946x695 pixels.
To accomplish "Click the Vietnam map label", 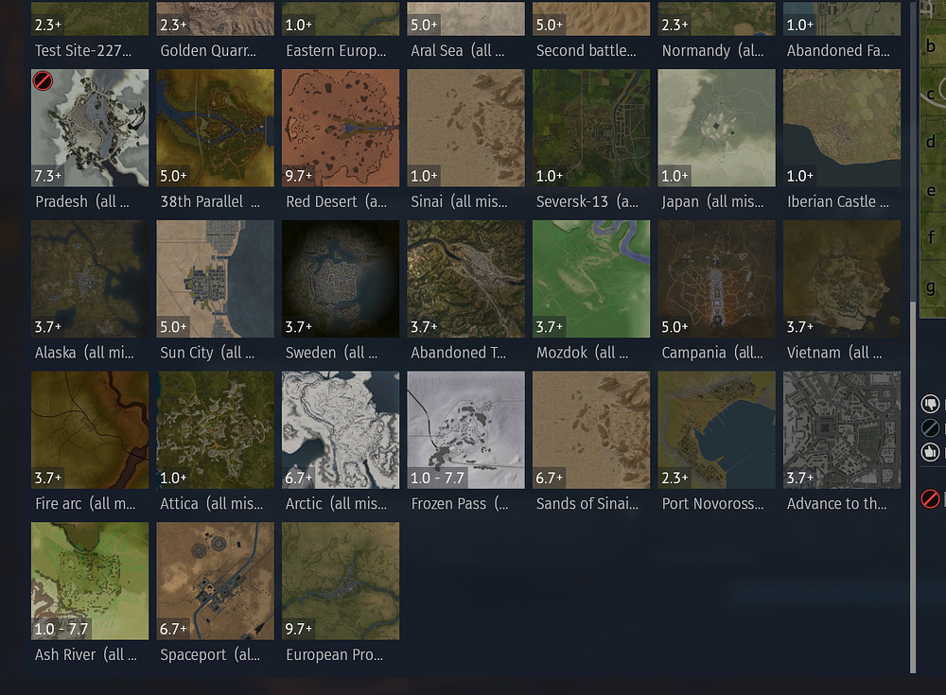I will (x=834, y=353).
